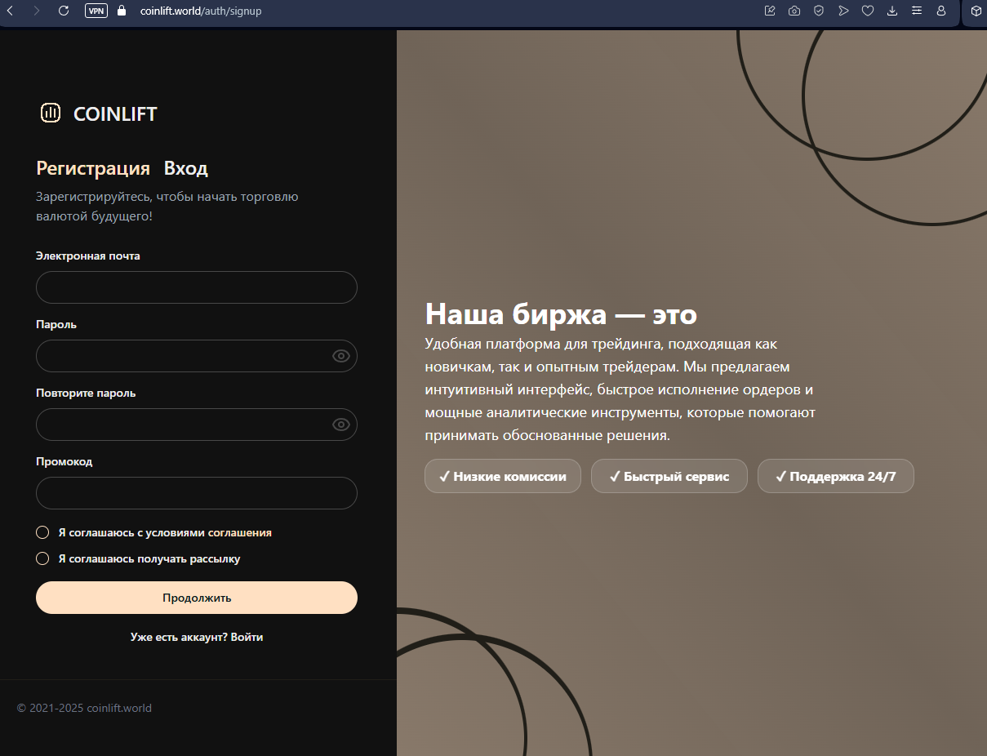Click the COINLIFT logo icon
This screenshot has height=756, width=987.
tap(51, 113)
